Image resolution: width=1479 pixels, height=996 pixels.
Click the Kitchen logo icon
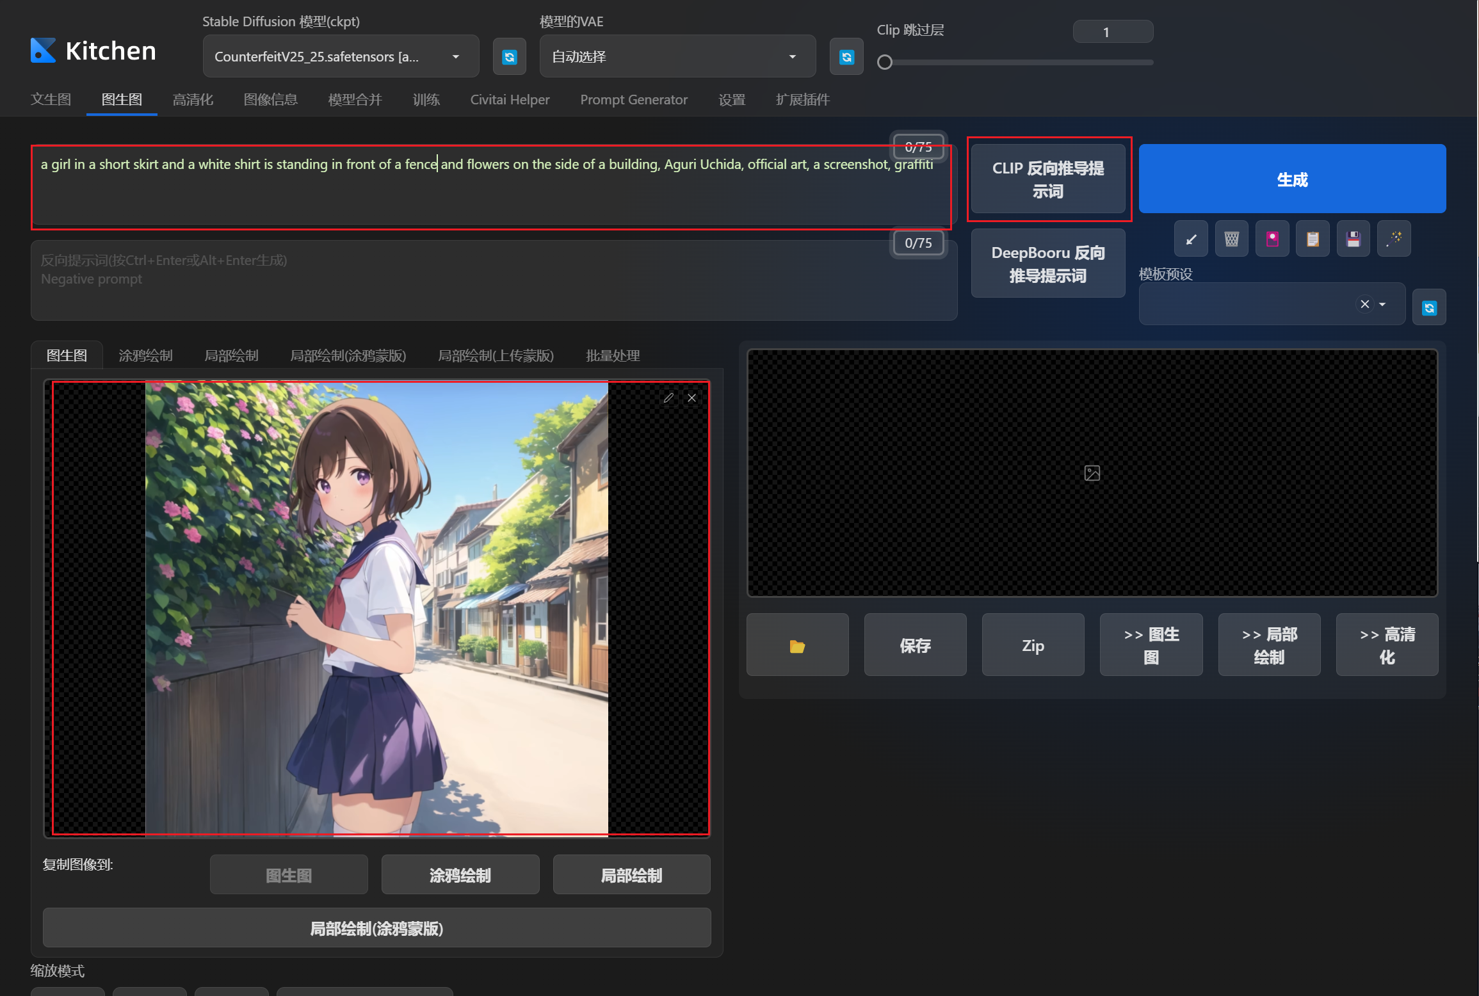click(x=44, y=51)
